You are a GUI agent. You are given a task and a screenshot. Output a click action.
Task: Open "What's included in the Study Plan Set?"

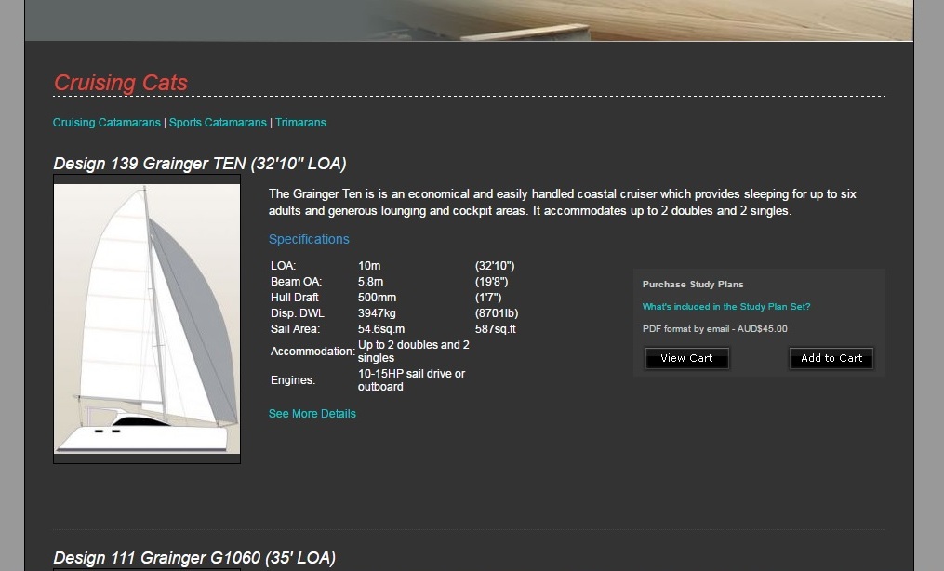coord(726,306)
